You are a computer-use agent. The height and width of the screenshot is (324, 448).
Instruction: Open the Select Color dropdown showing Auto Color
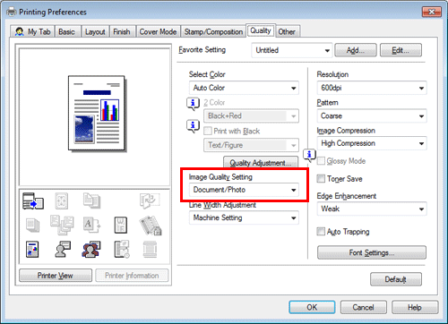244,88
